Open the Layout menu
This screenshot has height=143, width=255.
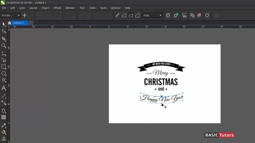(x=33, y=8)
